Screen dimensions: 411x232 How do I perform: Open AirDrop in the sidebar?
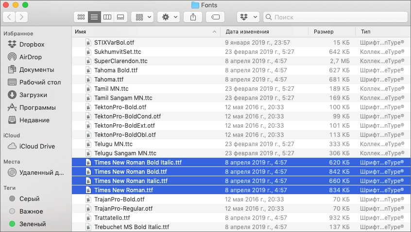[x=31, y=57]
